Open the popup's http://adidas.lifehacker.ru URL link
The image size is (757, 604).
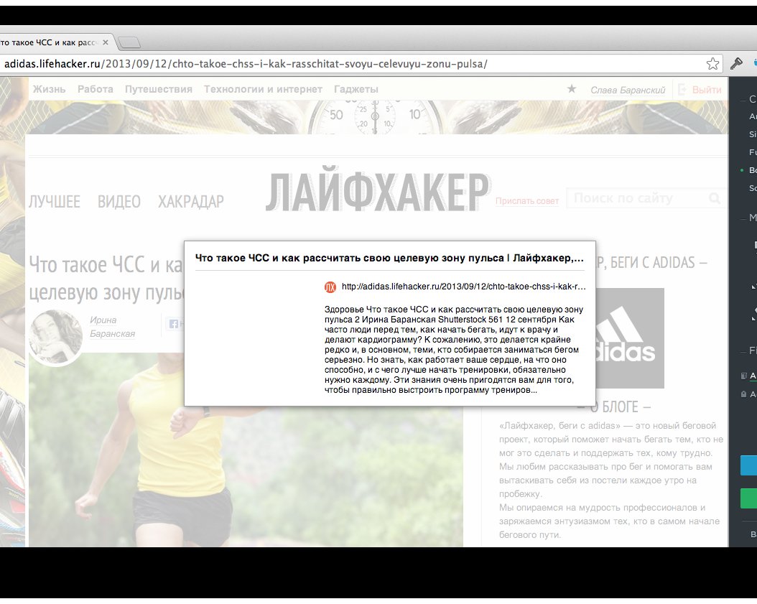[463, 287]
